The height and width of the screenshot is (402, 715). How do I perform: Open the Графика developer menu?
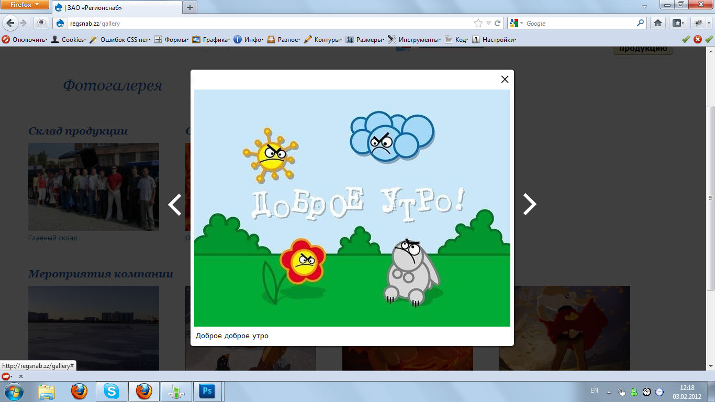click(x=211, y=39)
